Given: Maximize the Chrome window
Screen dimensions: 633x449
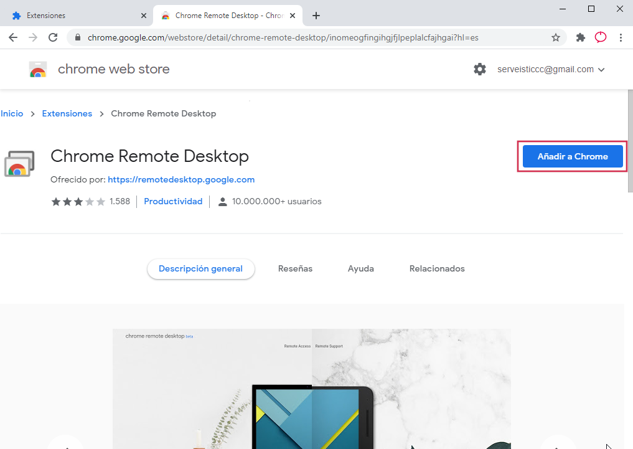Looking at the screenshot, I should point(591,9).
